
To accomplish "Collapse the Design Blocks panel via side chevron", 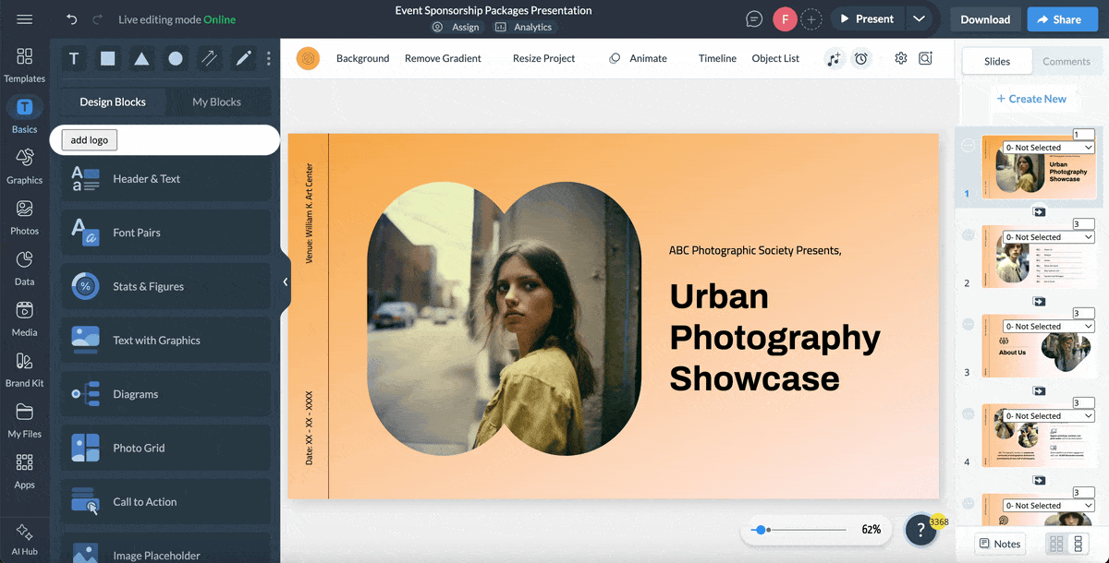I will click(285, 281).
